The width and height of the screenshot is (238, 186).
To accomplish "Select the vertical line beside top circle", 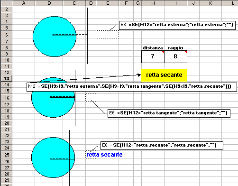I will [87, 36].
